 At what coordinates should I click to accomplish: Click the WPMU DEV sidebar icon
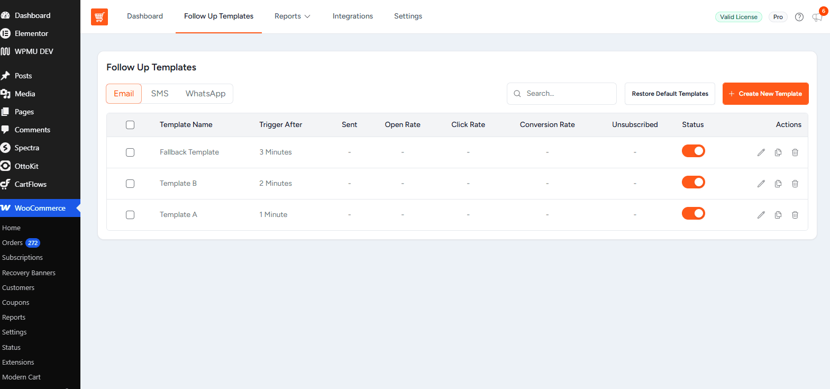click(5, 51)
